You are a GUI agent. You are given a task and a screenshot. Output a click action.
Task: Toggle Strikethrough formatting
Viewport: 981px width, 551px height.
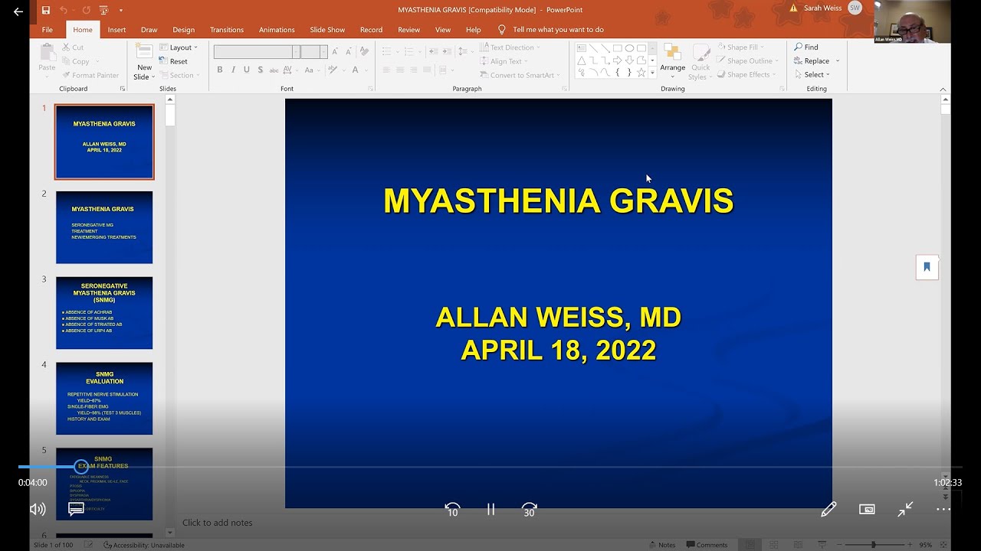[x=274, y=70]
